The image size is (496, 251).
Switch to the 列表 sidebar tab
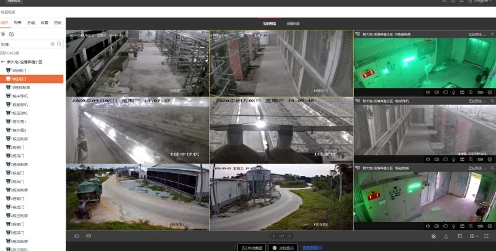(18, 23)
